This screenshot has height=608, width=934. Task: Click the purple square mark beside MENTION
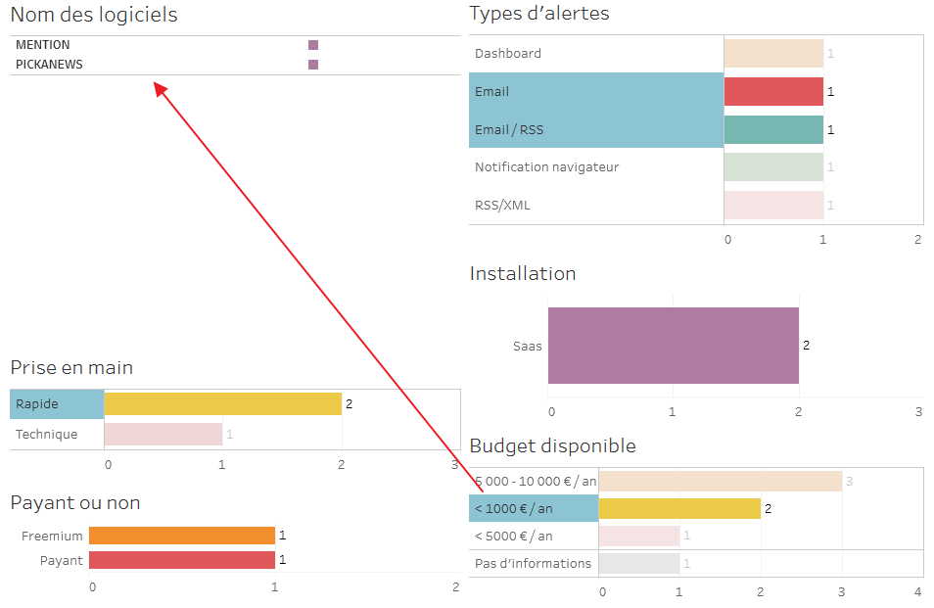point(313,45)
